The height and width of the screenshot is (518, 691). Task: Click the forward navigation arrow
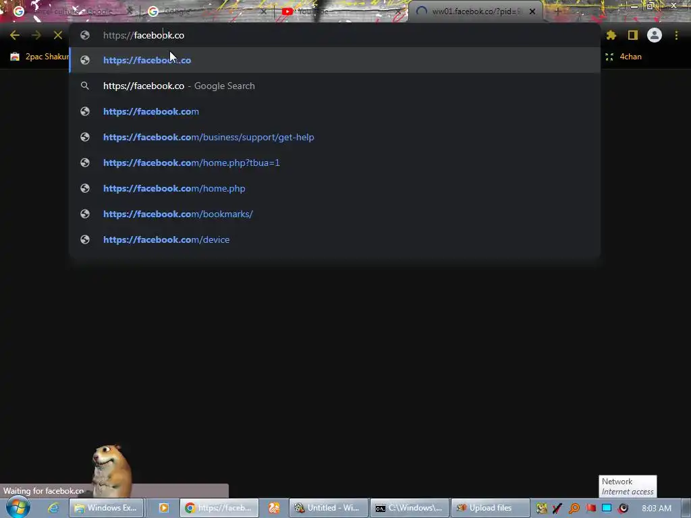(x=36, y=35)
